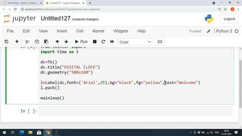Move selected cell down arrow
This screenshot has width=242, height=136.
click(x=67, y=42)
